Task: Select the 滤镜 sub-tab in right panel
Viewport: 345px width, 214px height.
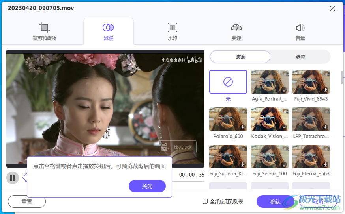Action: (240, 57)
